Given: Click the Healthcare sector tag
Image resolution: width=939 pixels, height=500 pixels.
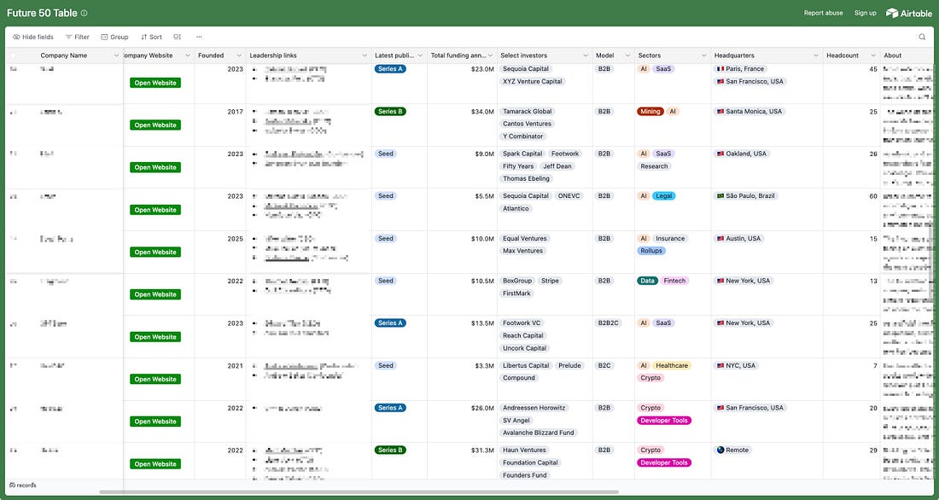Looking at the screenshot, I should click(671, 366).
